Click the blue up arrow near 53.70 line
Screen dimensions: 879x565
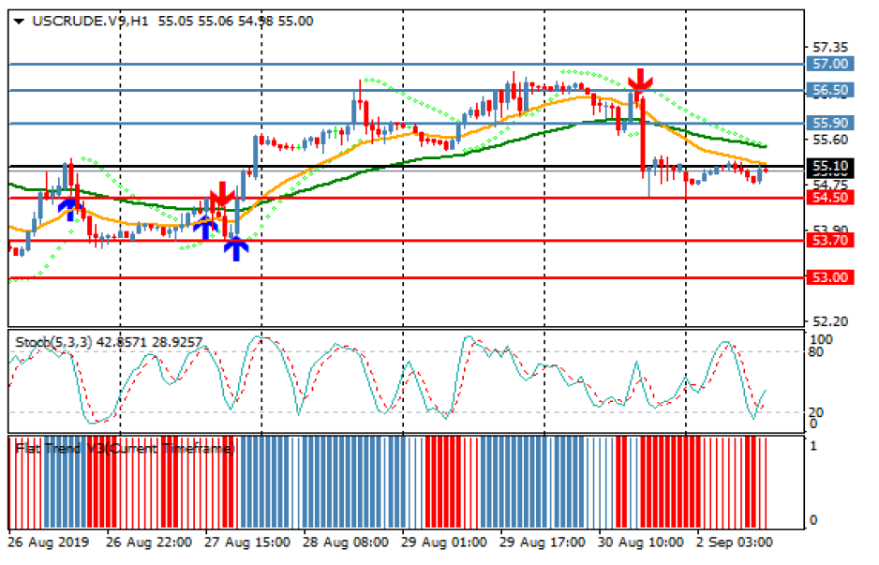[x=236, y=247]
